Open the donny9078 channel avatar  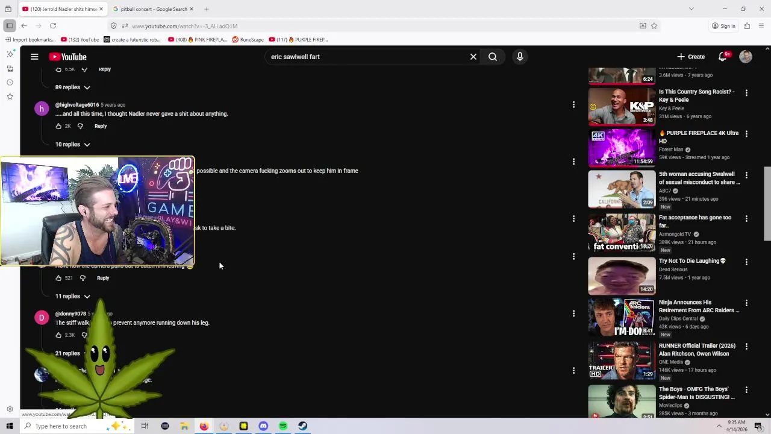42,318
